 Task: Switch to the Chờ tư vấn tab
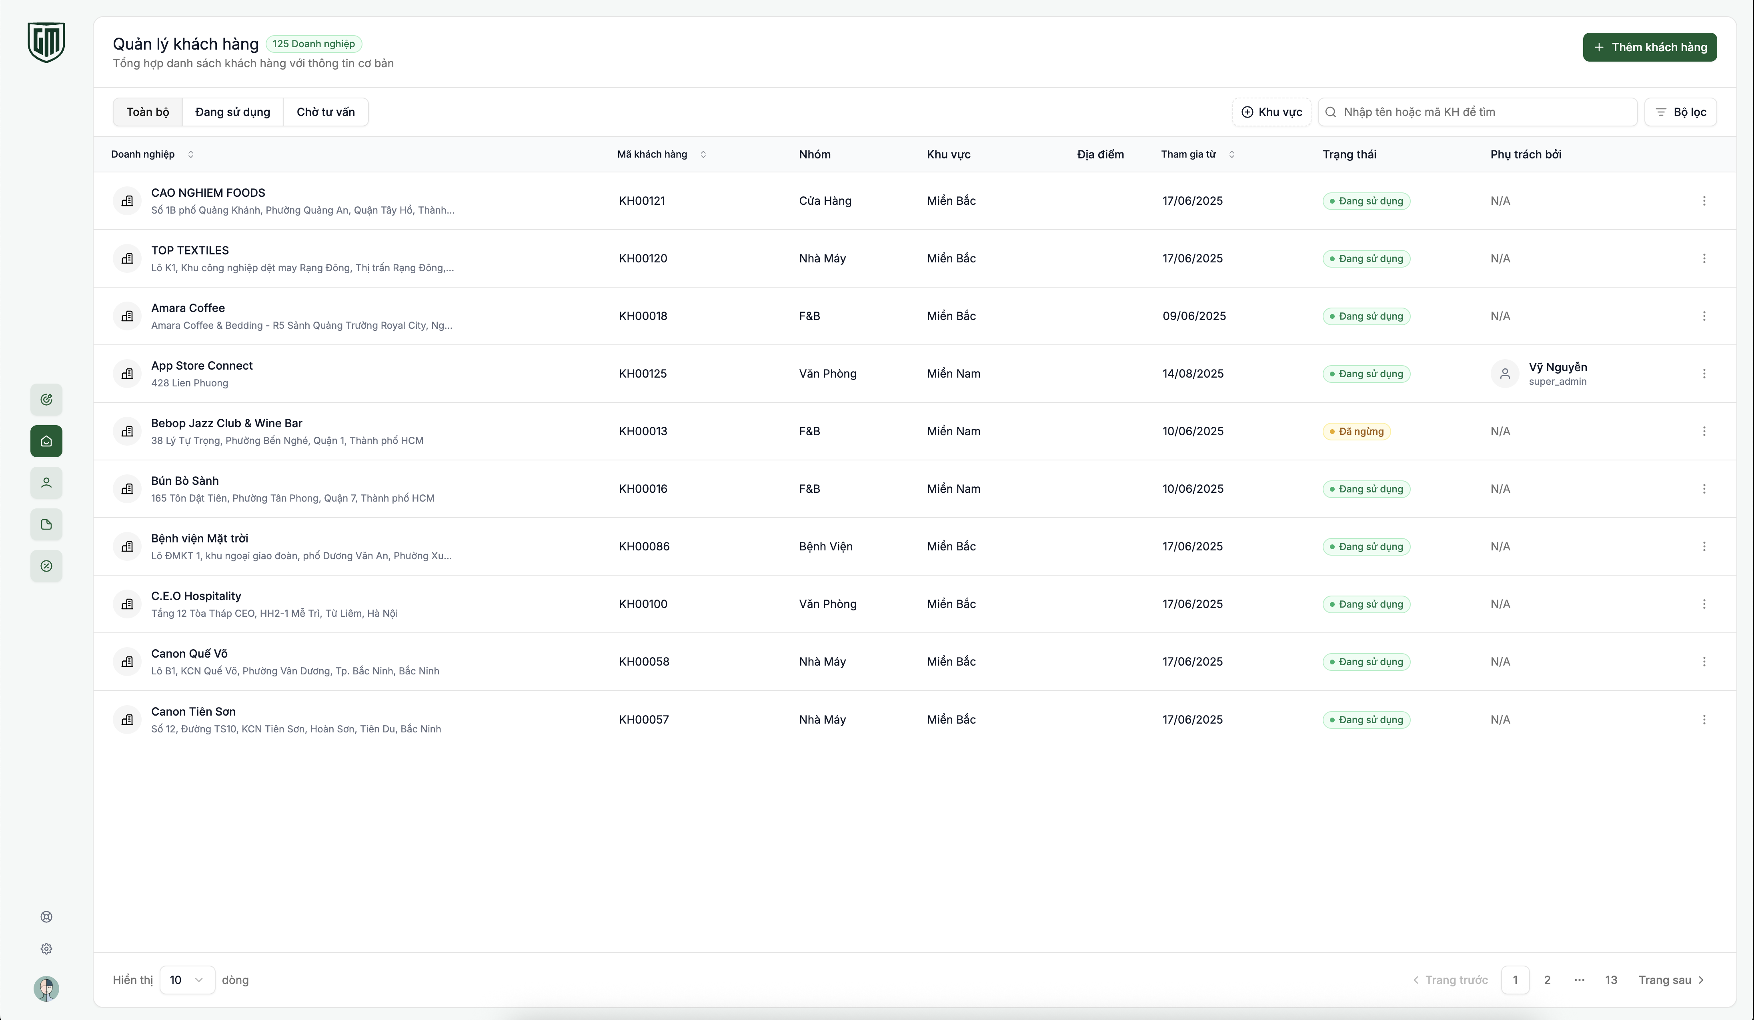[325, 111]
